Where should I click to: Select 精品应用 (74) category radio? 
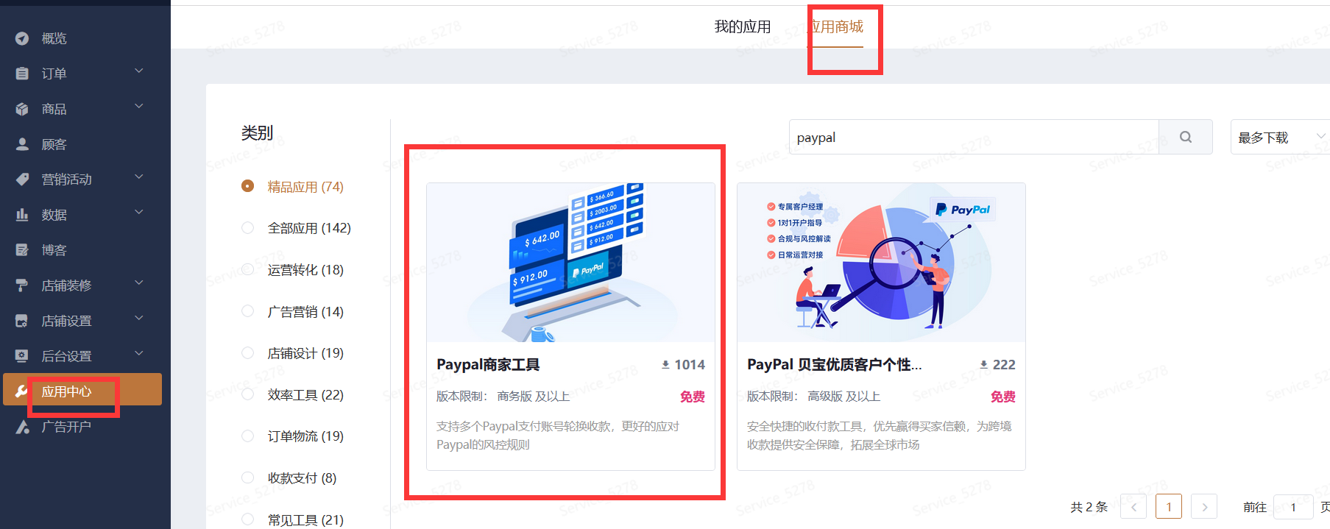pyautogui.click(x=248, y=186)
